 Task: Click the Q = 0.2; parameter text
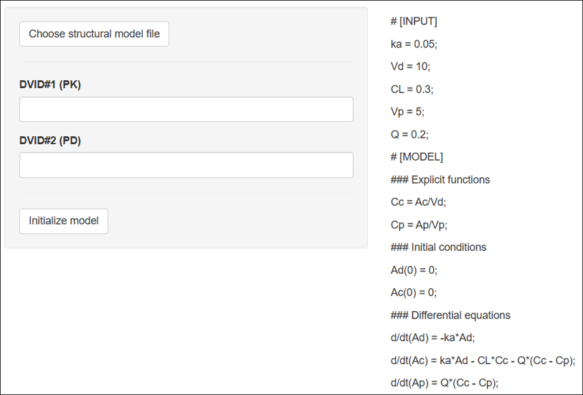point(409,134)
